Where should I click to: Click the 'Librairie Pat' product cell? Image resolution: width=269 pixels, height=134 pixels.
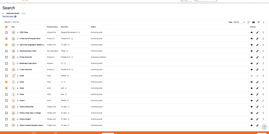(52, 32)
